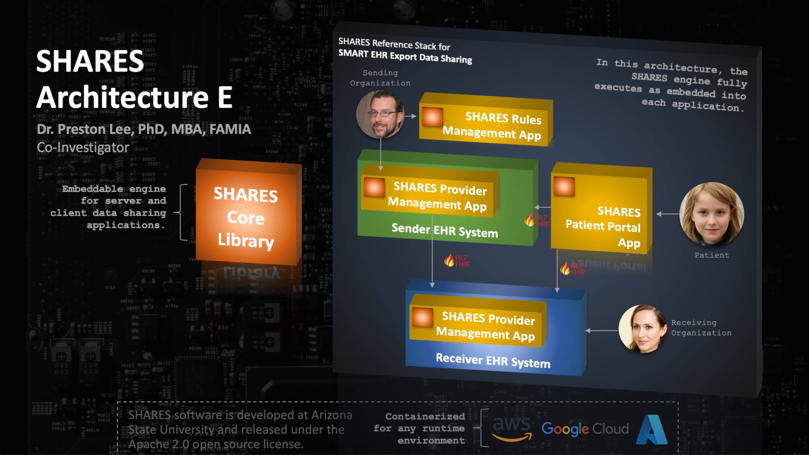Select the SHARES Core Library orange box
809x455 pixels.
(x=248, y=212)
